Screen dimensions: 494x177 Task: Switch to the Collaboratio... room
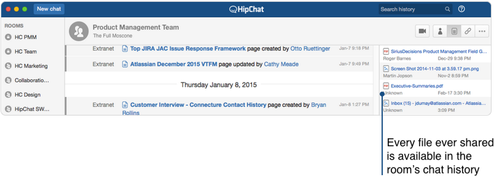[32, 81]
